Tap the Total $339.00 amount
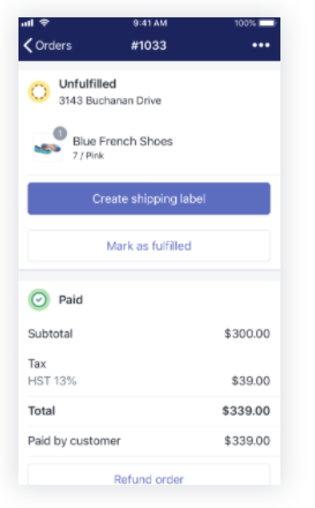The image size is (315, 508). (x=246, y=411)
